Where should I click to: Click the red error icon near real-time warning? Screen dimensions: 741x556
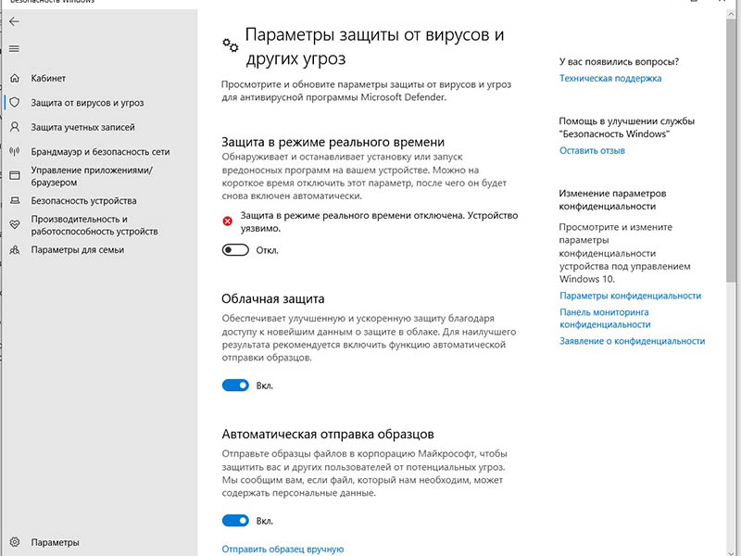point(227,221)
